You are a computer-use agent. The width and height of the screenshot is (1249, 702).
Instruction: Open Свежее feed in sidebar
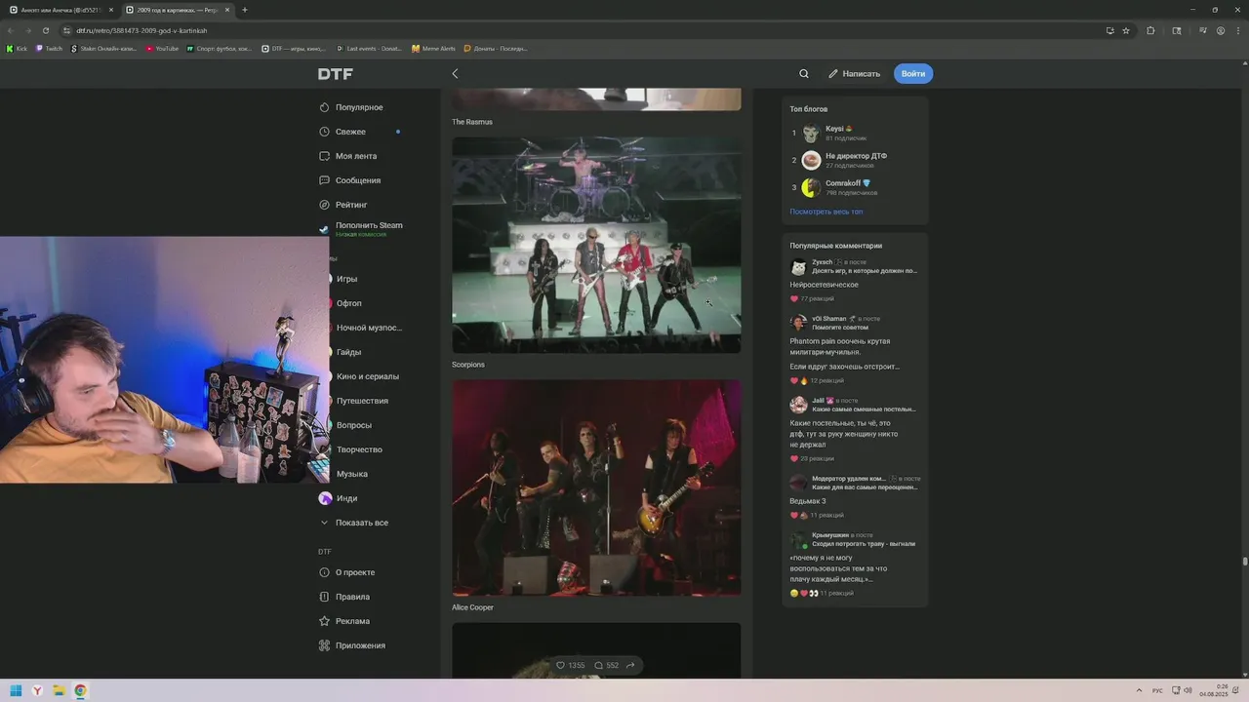350,132
